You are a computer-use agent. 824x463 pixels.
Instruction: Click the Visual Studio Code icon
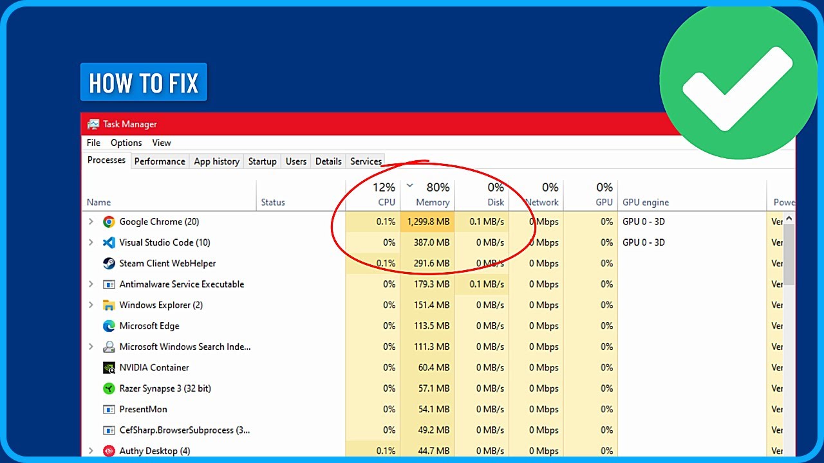coord(109,242)
